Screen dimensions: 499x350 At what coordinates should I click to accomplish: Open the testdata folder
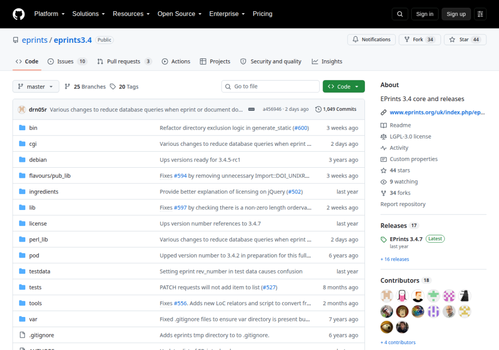pyautogui.click(x=39, y=271)
